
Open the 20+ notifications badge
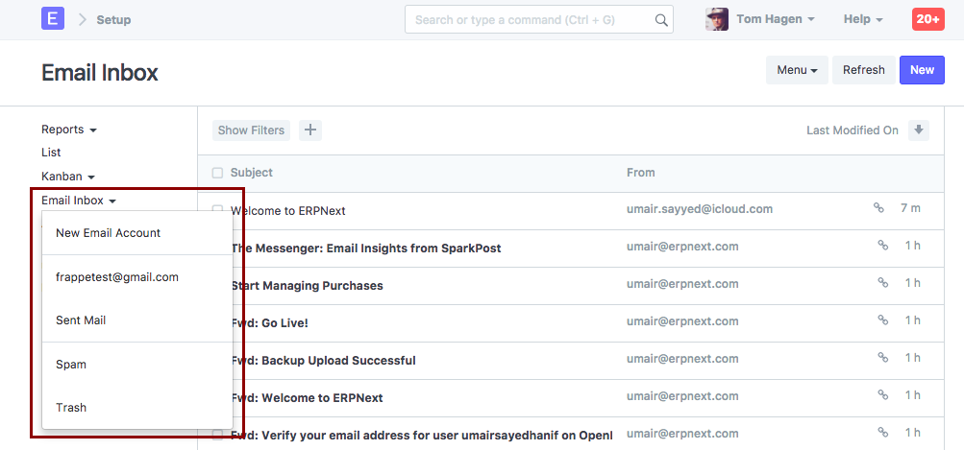(x=927, y=19)
